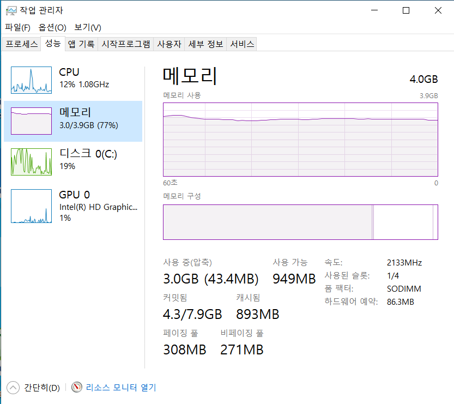Switch to the 시작프로그램 tab
454x404 pixels.
pos(126,44)
